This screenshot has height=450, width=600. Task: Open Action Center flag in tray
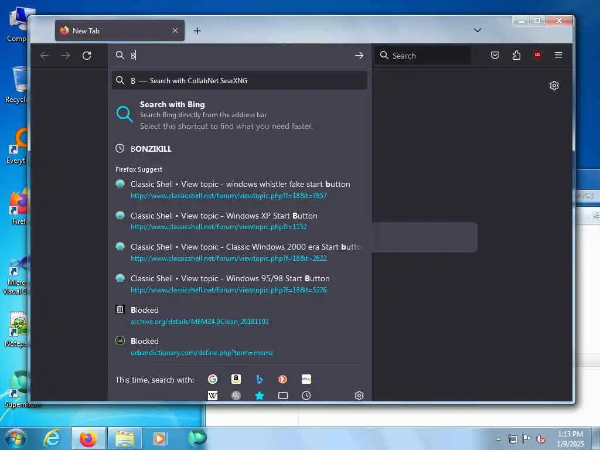527,439
